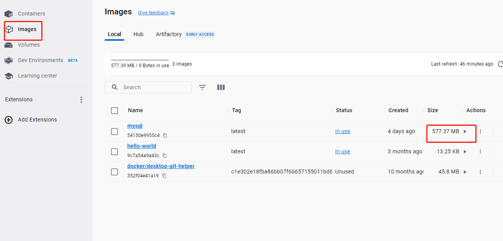503x241 pixels.
Task: Copy the git-helper image ID 352f04e41a19
Action: pyautogui.click(x=164, y=176)
